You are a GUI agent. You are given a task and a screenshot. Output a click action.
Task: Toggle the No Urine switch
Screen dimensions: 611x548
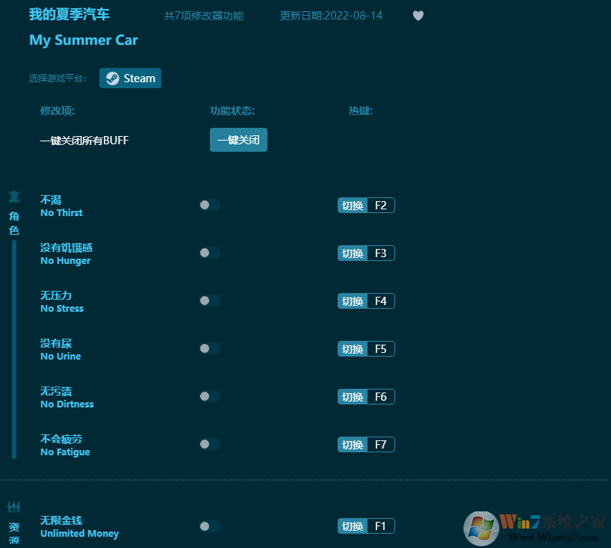click(x=210, y=348)
